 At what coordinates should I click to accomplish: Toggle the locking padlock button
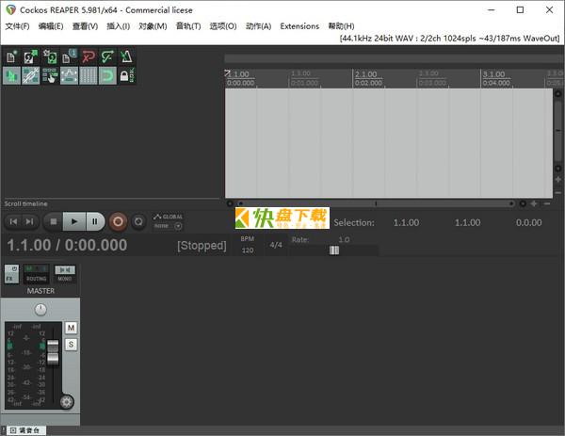point(126,75)
